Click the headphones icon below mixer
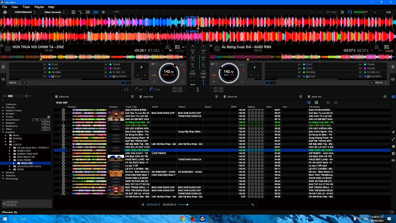 [x=126, y=89]
